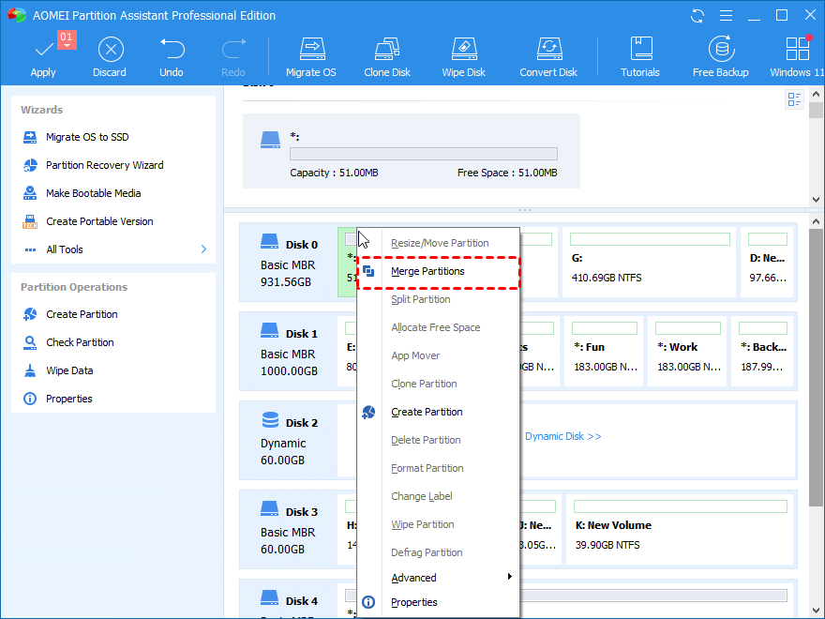The width and height of the screenshot is (825, 619).
Task: Click the Dynamic Disk link
Action: click(562, 436)
